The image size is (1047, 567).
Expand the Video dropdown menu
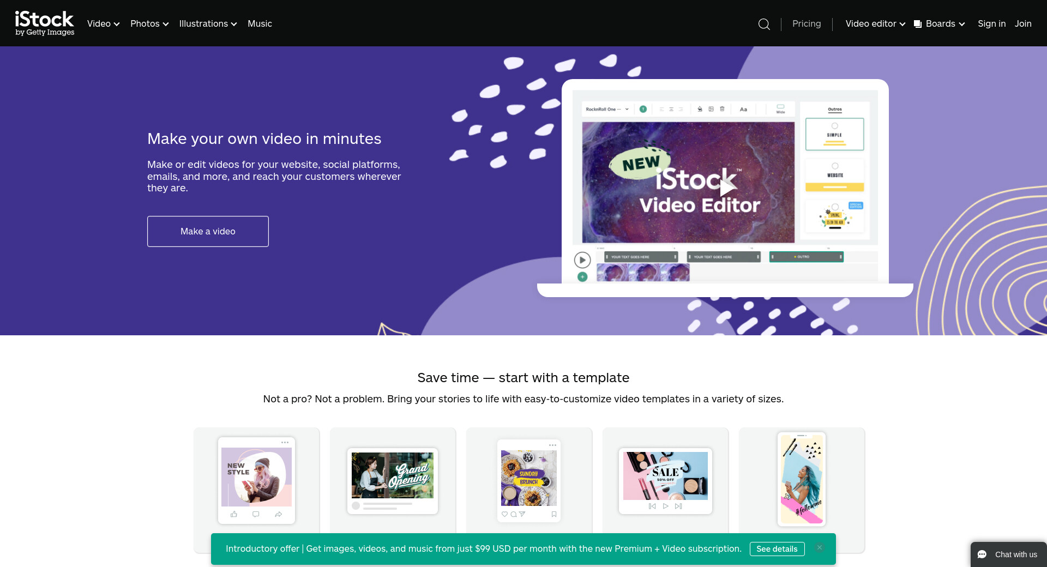[103, 24]
